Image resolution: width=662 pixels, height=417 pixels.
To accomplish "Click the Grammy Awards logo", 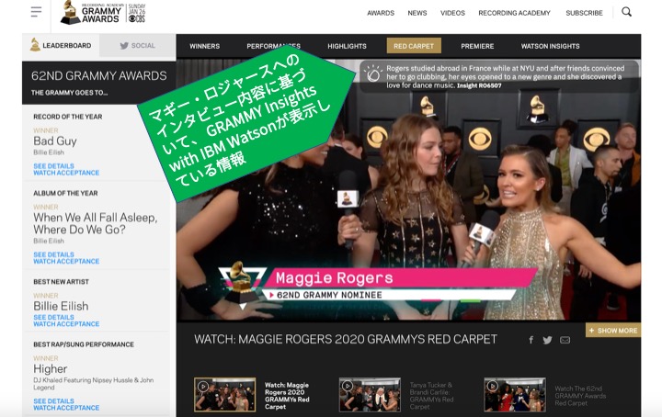I will 103,13.
